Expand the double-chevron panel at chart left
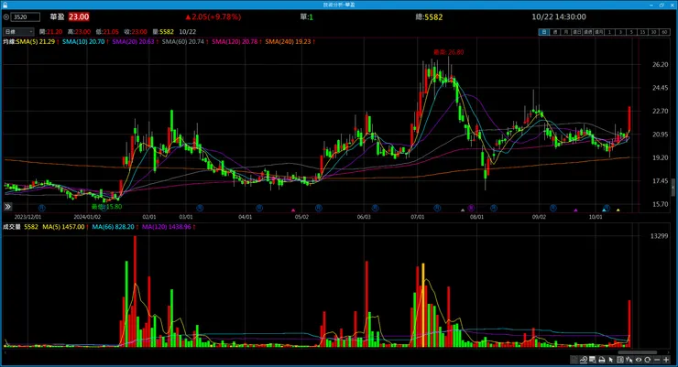 coord(7,207)
